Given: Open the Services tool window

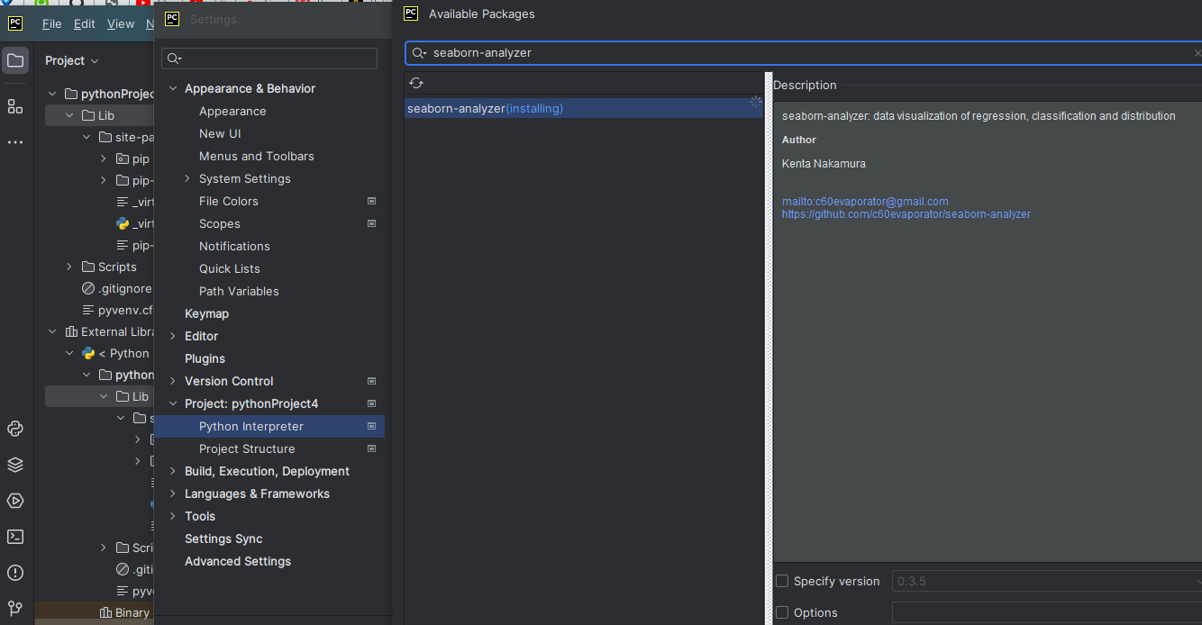Looking at the screenshot, I should 15,501.
